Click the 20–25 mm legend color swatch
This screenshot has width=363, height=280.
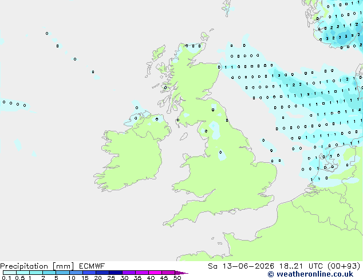tap(102, 273)
